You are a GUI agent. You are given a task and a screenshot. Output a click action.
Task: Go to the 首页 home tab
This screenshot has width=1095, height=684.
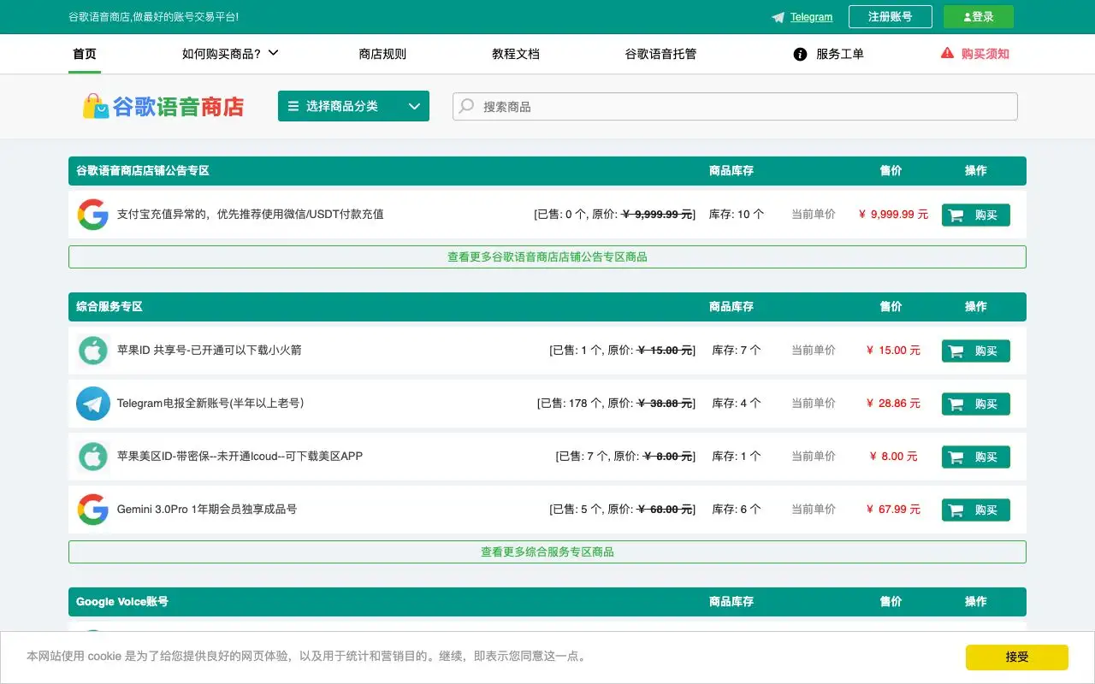click(85, 54)
